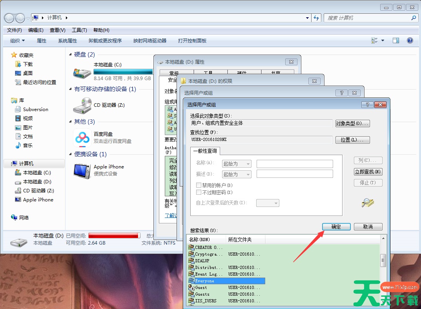Open the 工具(T) menu
This screenshot has width=421, height=309.
[x=79, y=30]
